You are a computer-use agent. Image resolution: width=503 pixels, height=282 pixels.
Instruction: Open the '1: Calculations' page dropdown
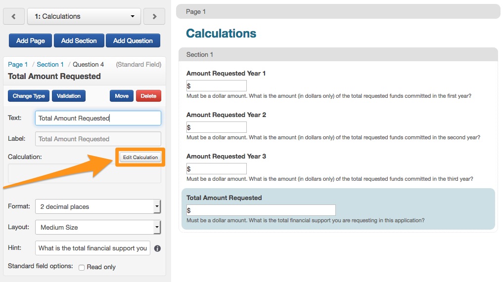(x=84, y=16)
